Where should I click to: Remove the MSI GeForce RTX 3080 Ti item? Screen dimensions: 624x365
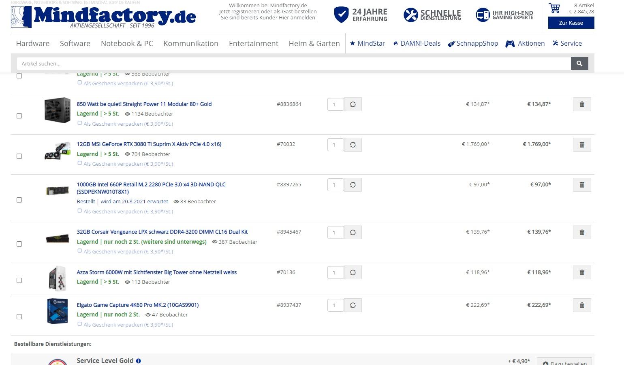pos(582,145)
